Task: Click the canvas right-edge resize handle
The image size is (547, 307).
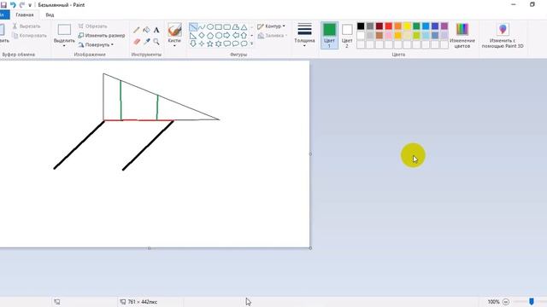Action: tap(310, 153)
